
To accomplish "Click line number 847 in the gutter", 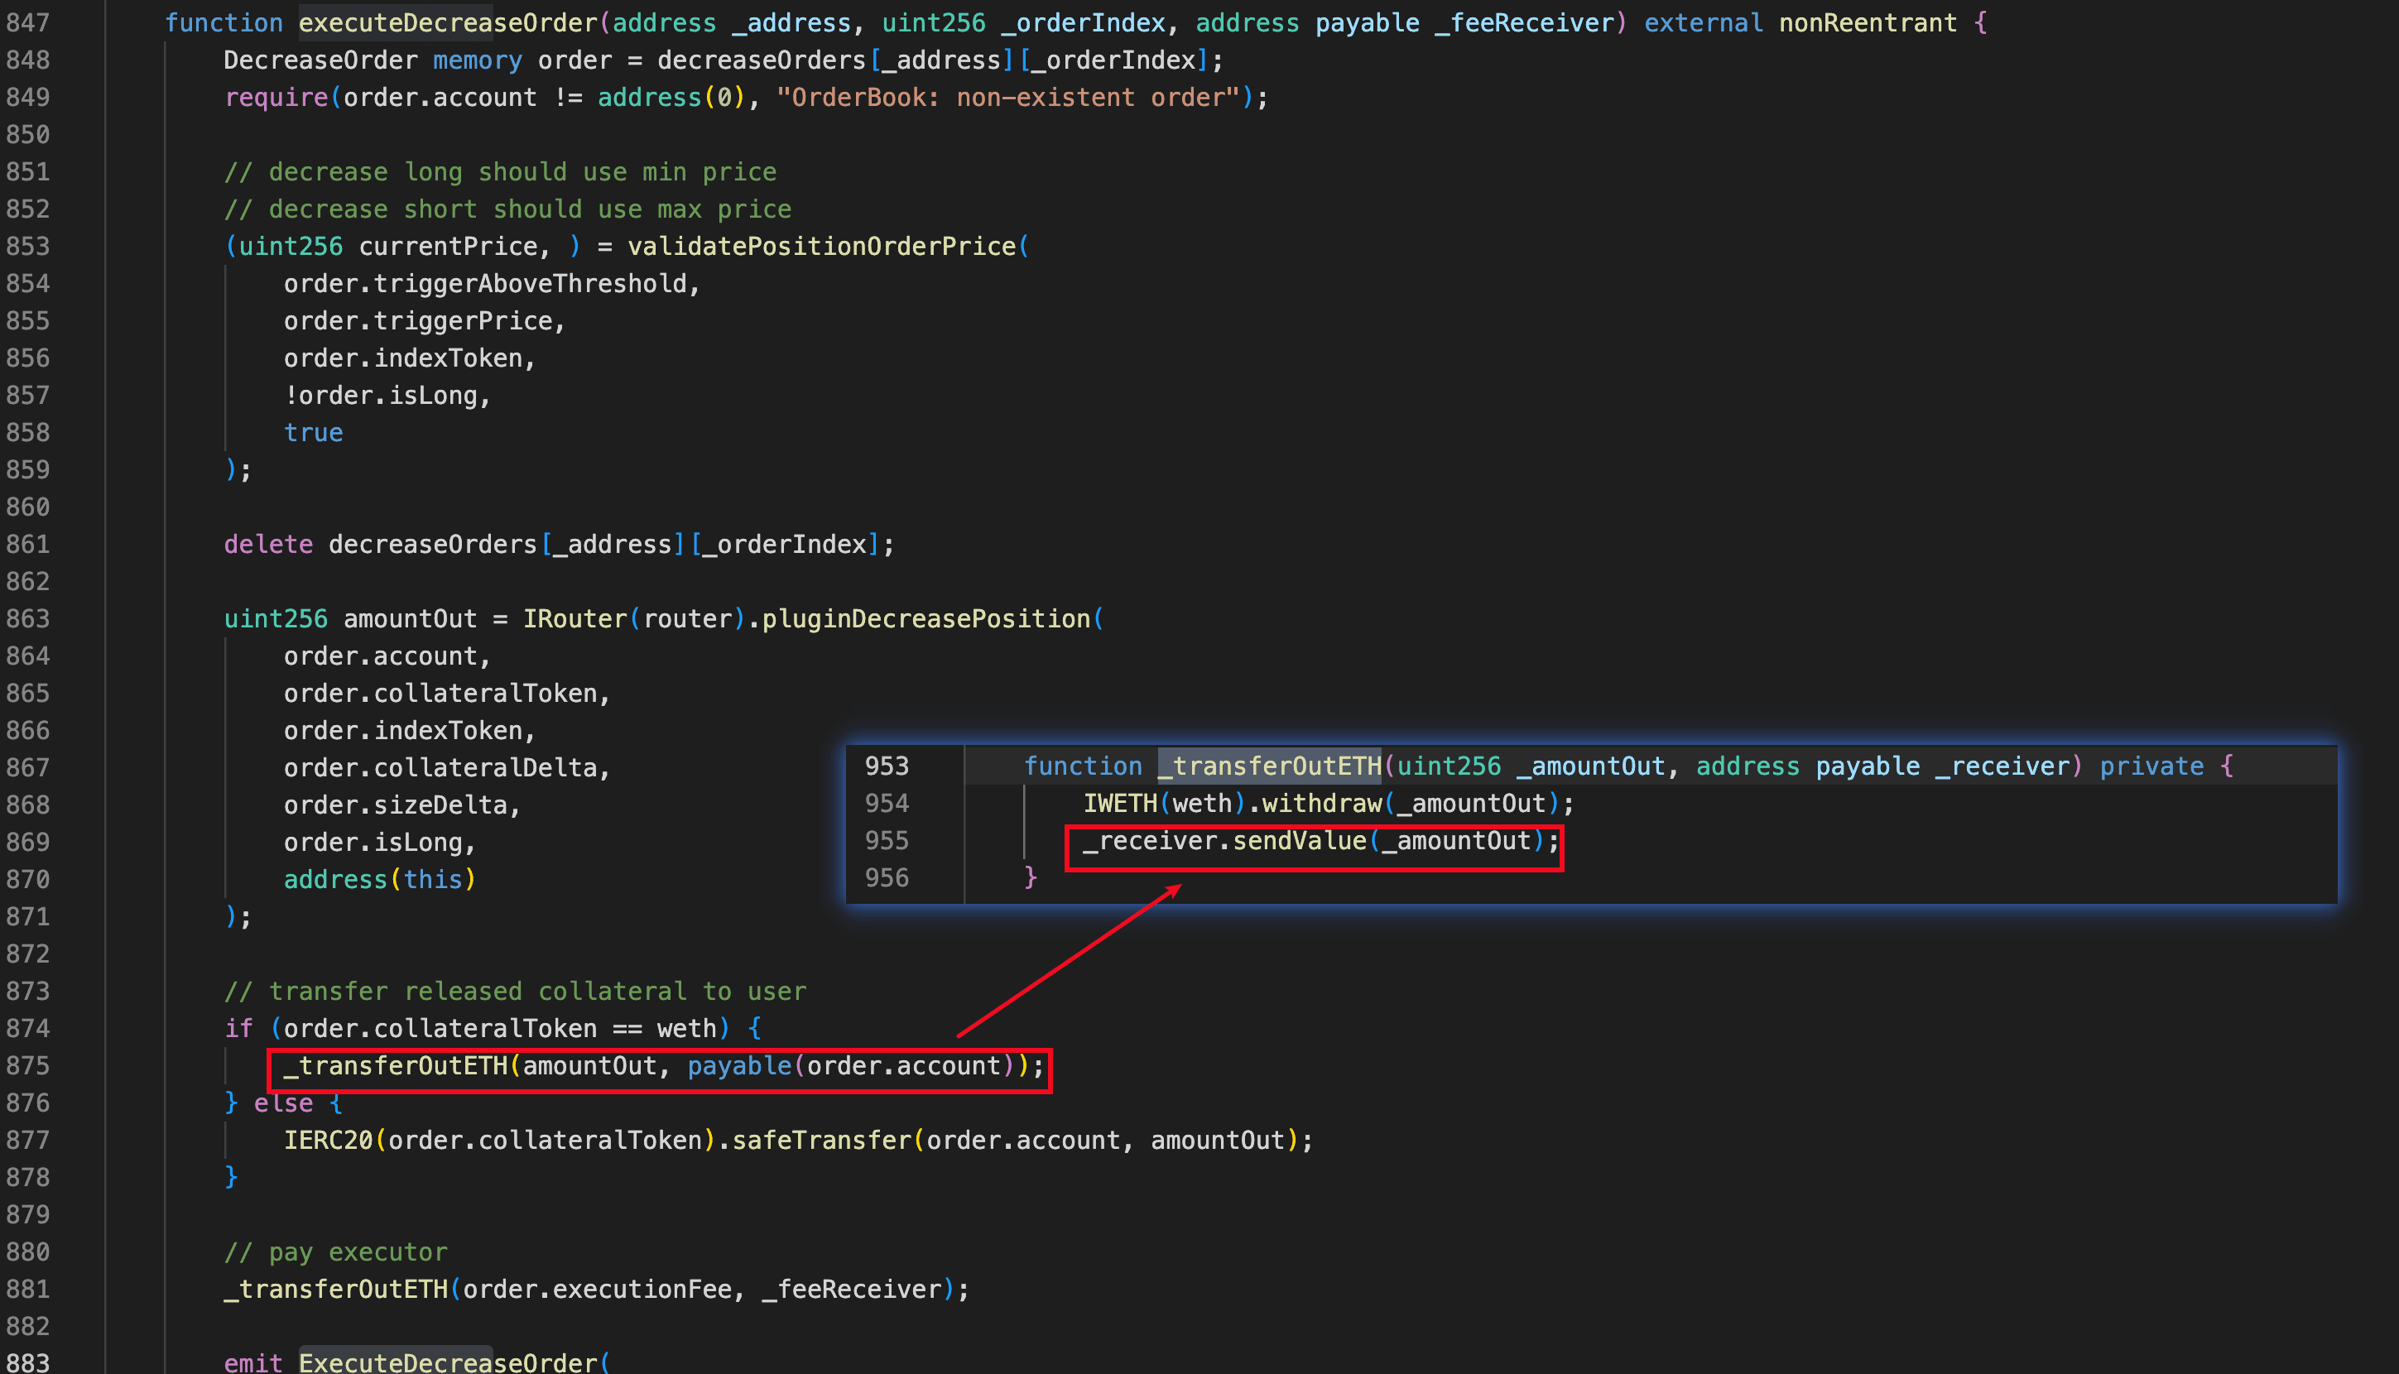I will [x=27, y=22].
